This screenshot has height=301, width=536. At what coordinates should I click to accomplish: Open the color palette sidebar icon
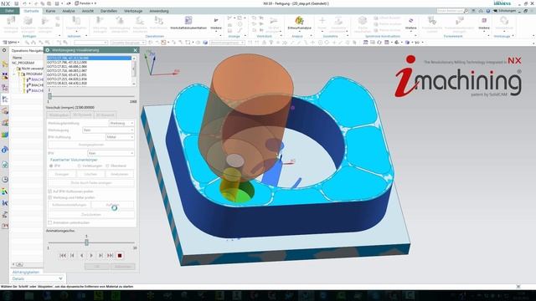coord(5,191)
